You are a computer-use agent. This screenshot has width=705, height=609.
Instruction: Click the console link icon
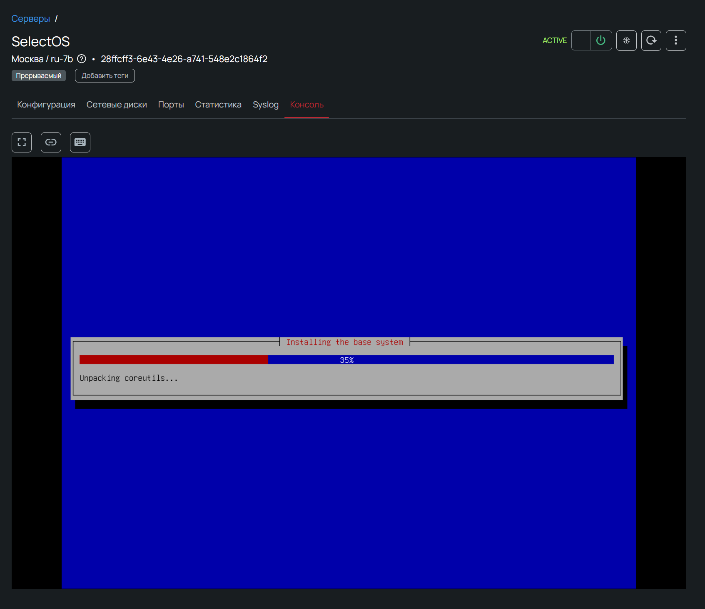pyautogui.click(x=51, y=142)
